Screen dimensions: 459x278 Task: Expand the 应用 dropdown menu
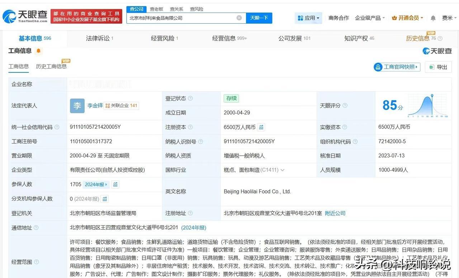point(308,18)
